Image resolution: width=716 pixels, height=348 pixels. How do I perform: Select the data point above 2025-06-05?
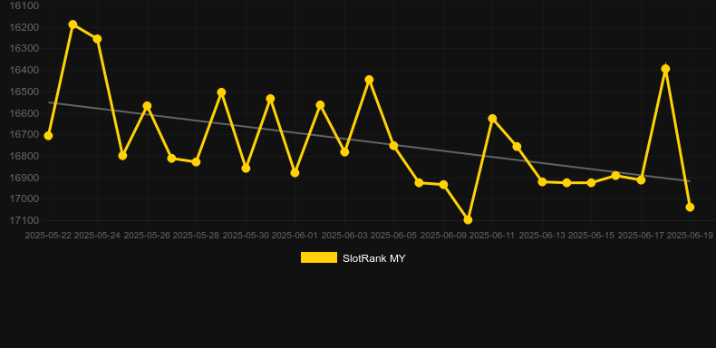click(x=393, y=145)
